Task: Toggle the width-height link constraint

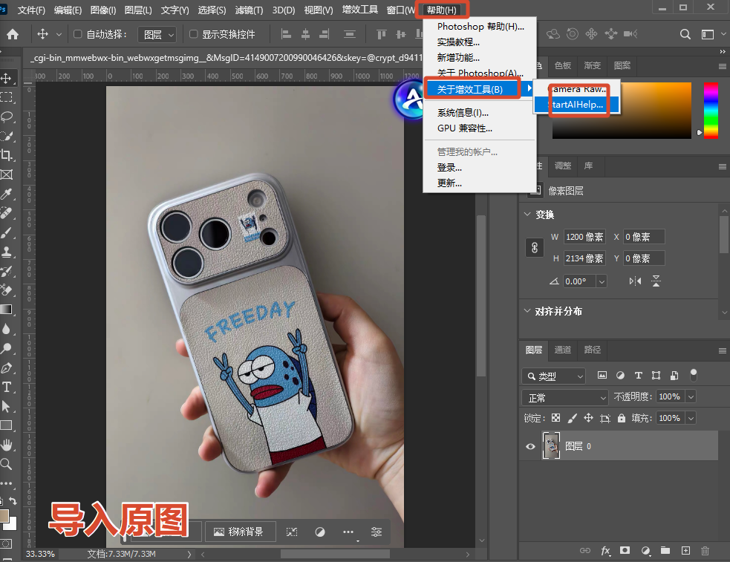Action: coord(535,247)
